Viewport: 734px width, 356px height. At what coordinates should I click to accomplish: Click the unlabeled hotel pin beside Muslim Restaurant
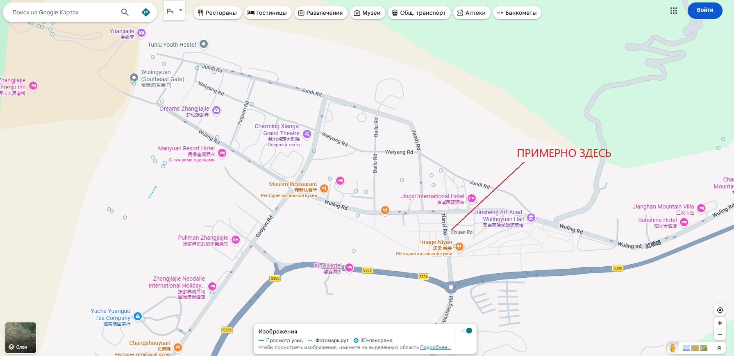pyautogui.click(x=340, y=181)
